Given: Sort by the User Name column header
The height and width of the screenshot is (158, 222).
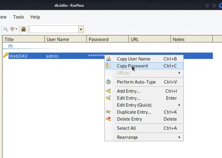Looking at the screenshot, I should click(66, 39).
